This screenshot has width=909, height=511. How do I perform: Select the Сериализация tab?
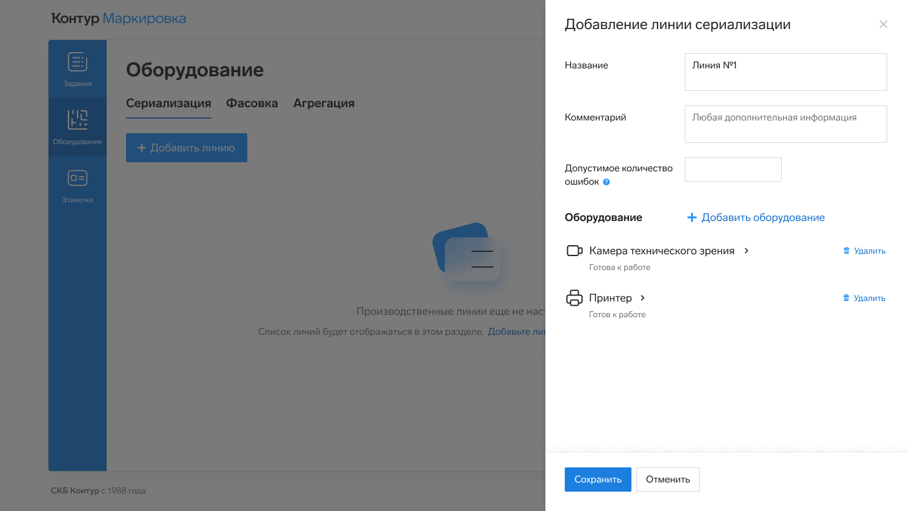[x=168, y=104]
